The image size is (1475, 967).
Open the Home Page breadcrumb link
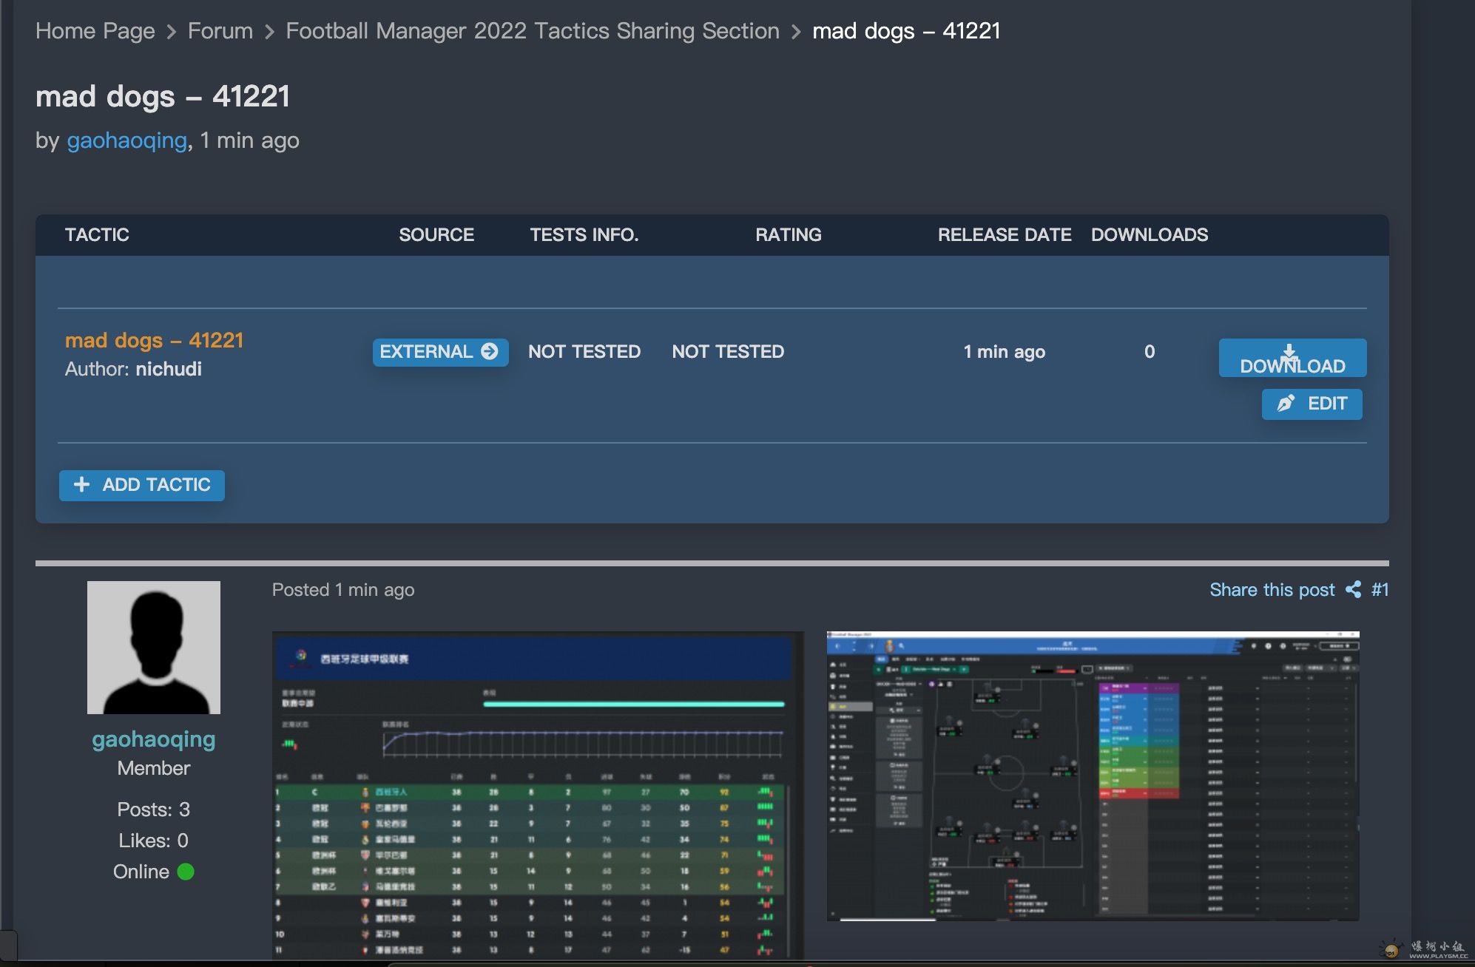(95, 31)
